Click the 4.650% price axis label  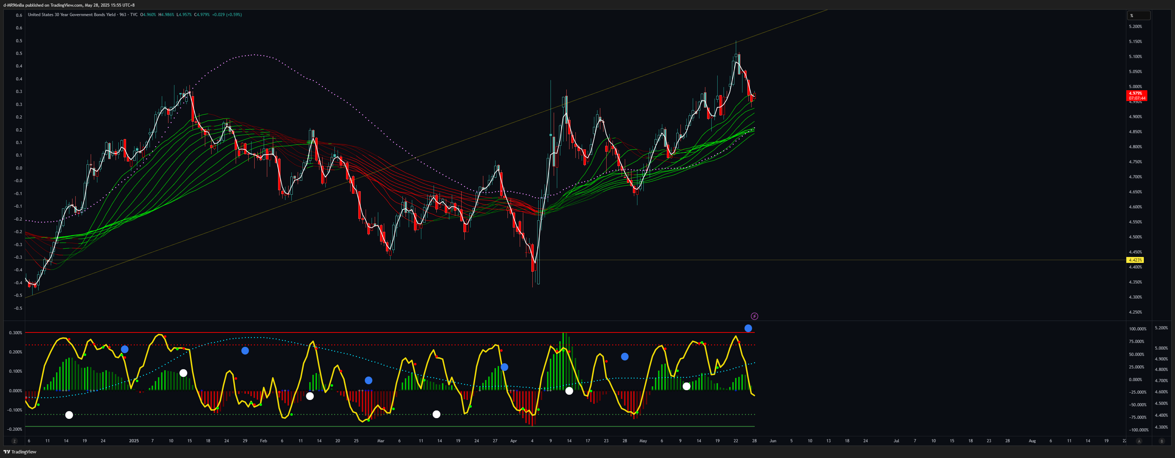[x=1135, y=192]
